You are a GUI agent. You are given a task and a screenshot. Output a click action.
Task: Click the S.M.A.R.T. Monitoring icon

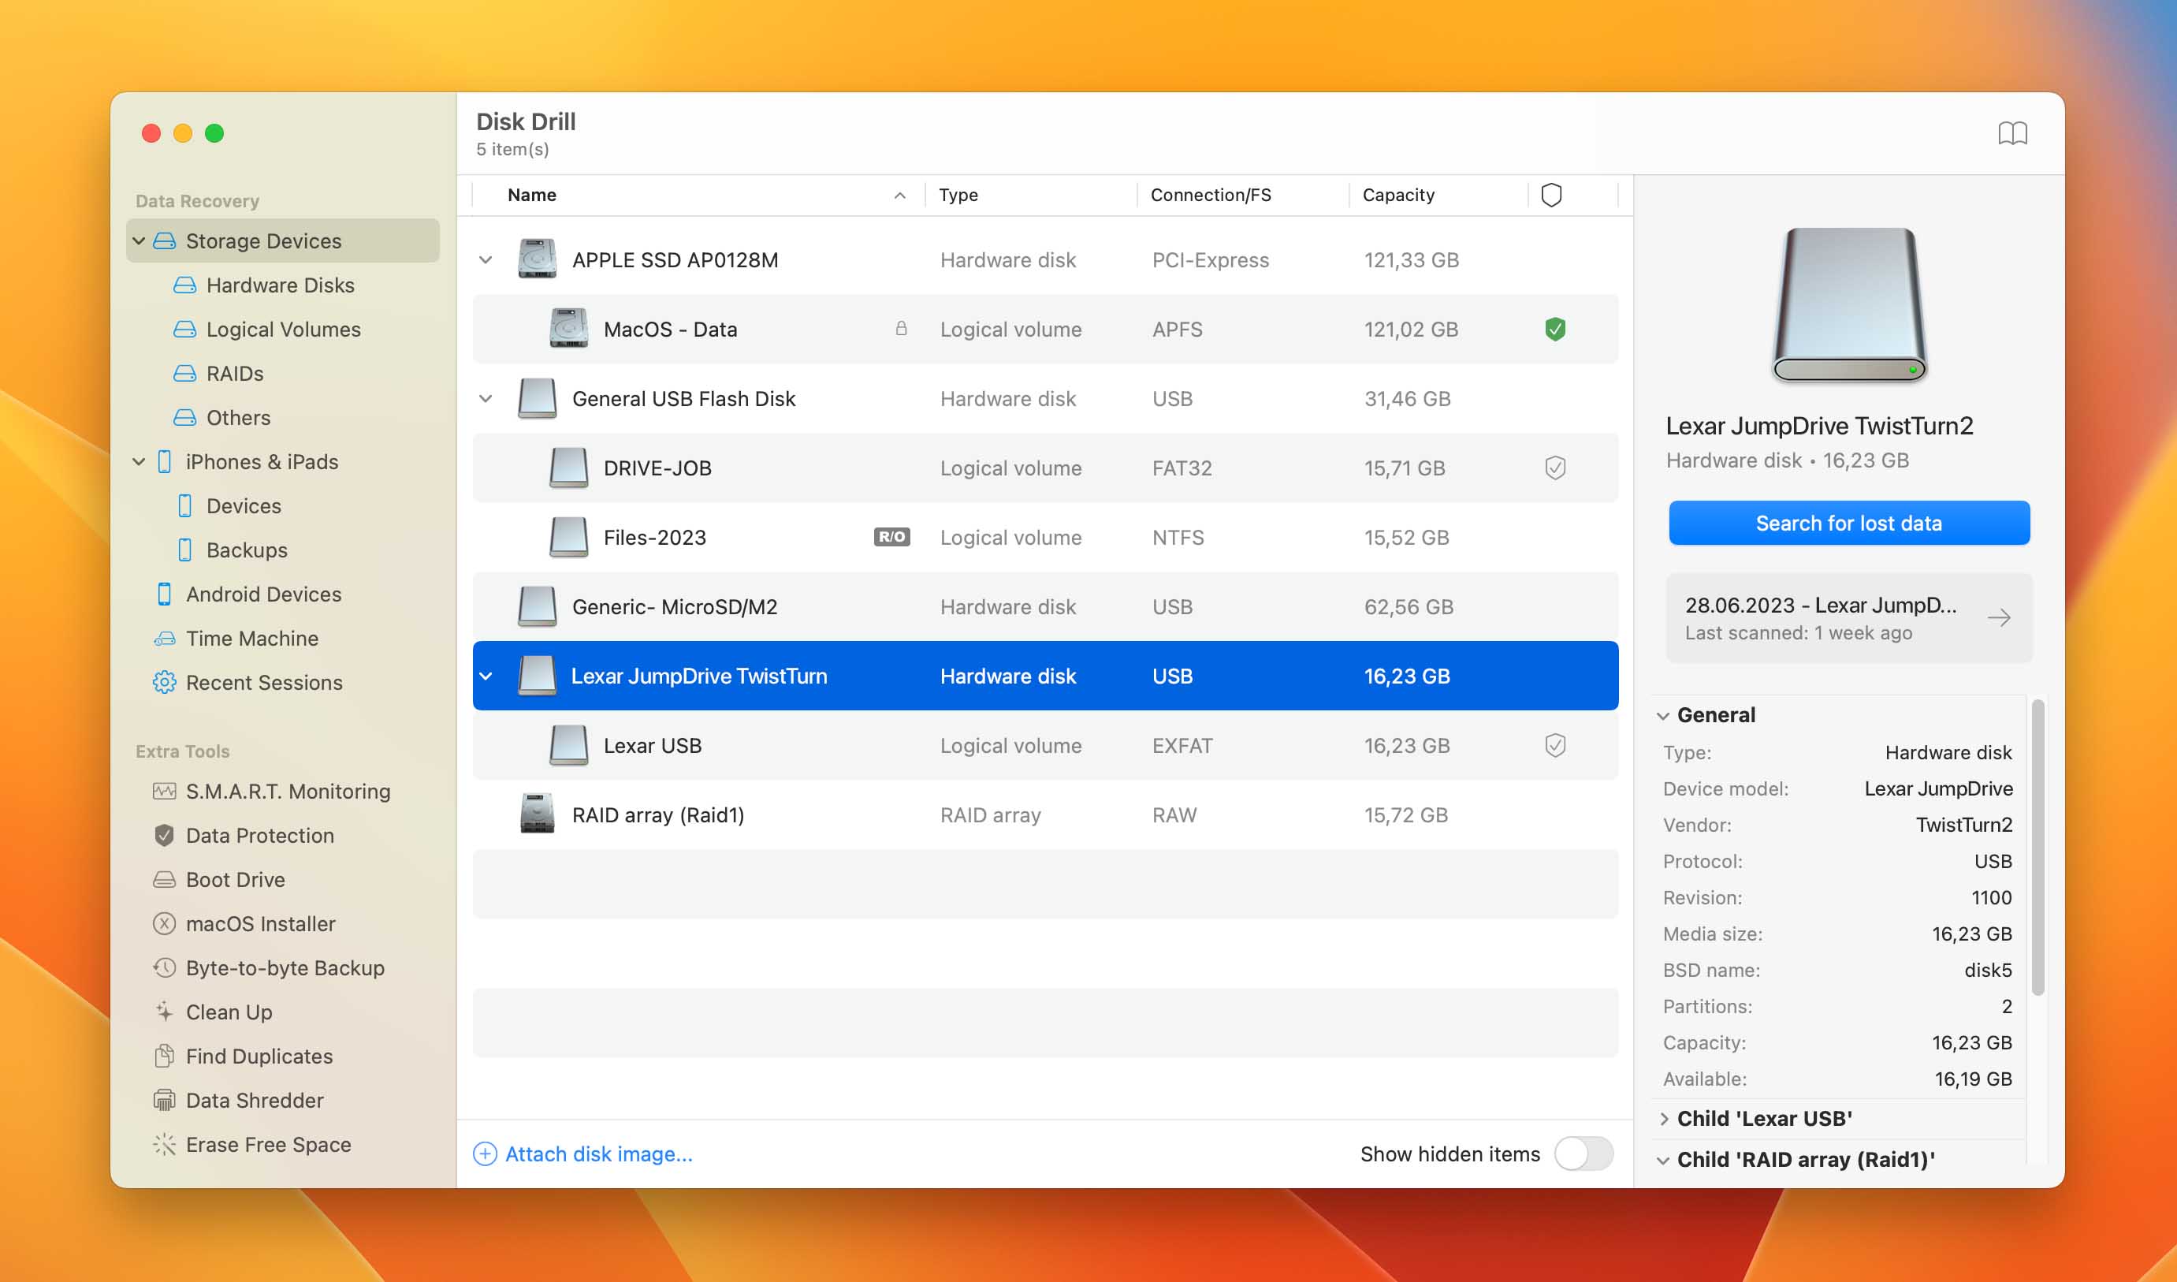click(163, 791)
